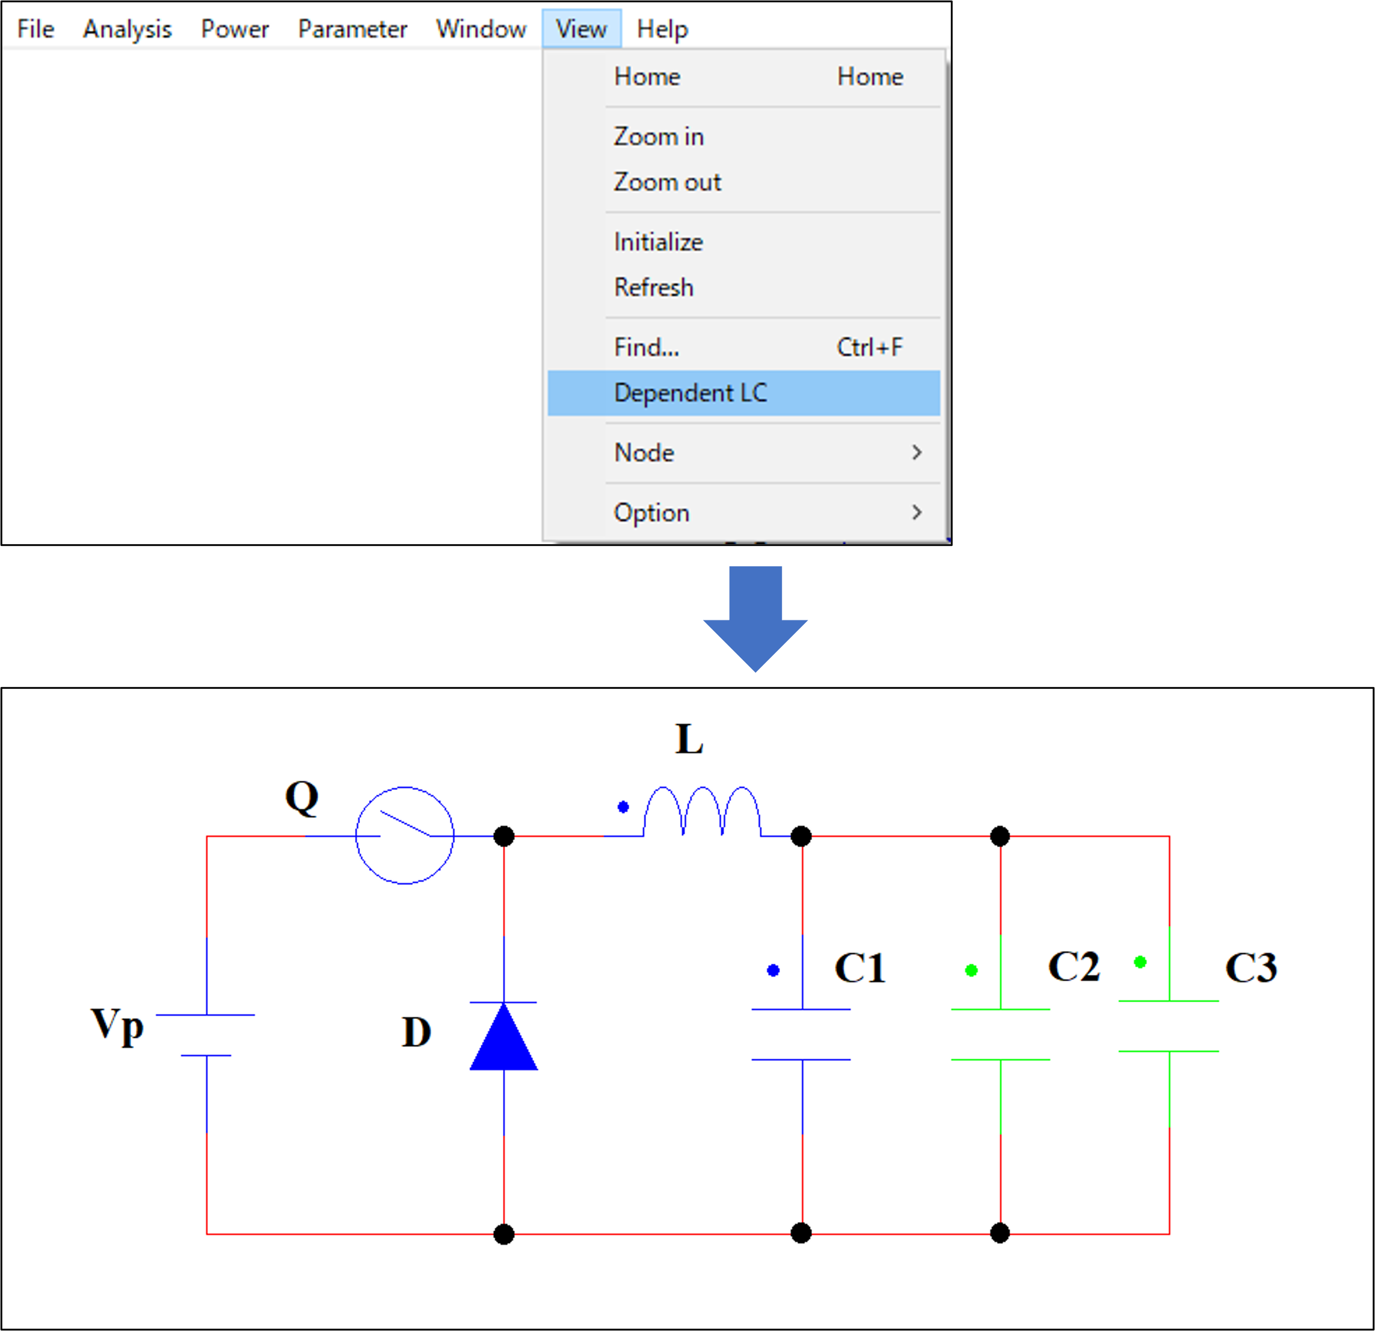Viewport: 1375px width, 1331px height.
Task: Choose Initialize in the View menu
Action: (743, 241)
